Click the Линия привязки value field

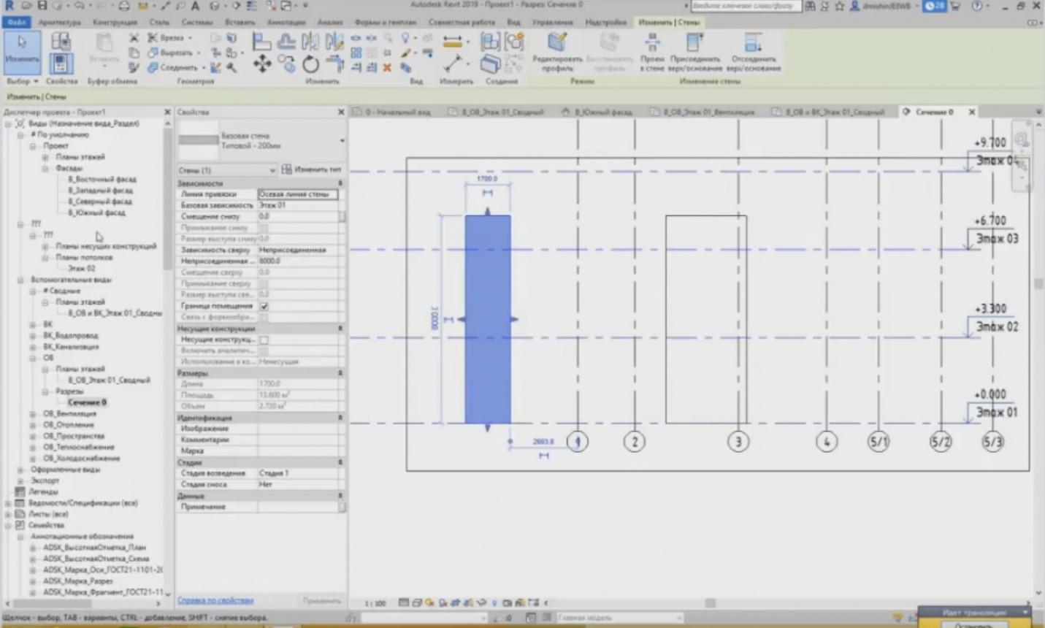coord(297,194)
